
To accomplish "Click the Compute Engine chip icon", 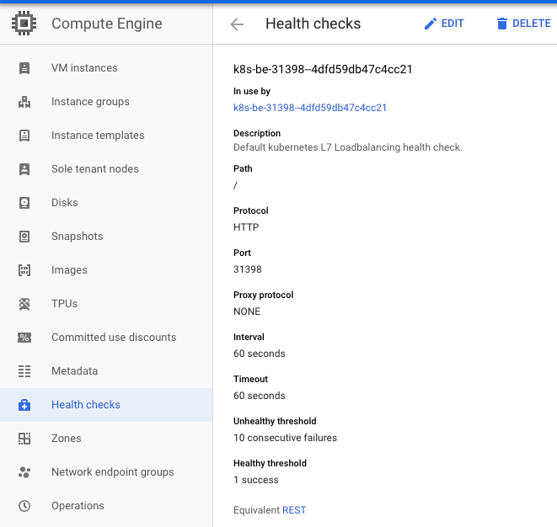I will [24, 24].
